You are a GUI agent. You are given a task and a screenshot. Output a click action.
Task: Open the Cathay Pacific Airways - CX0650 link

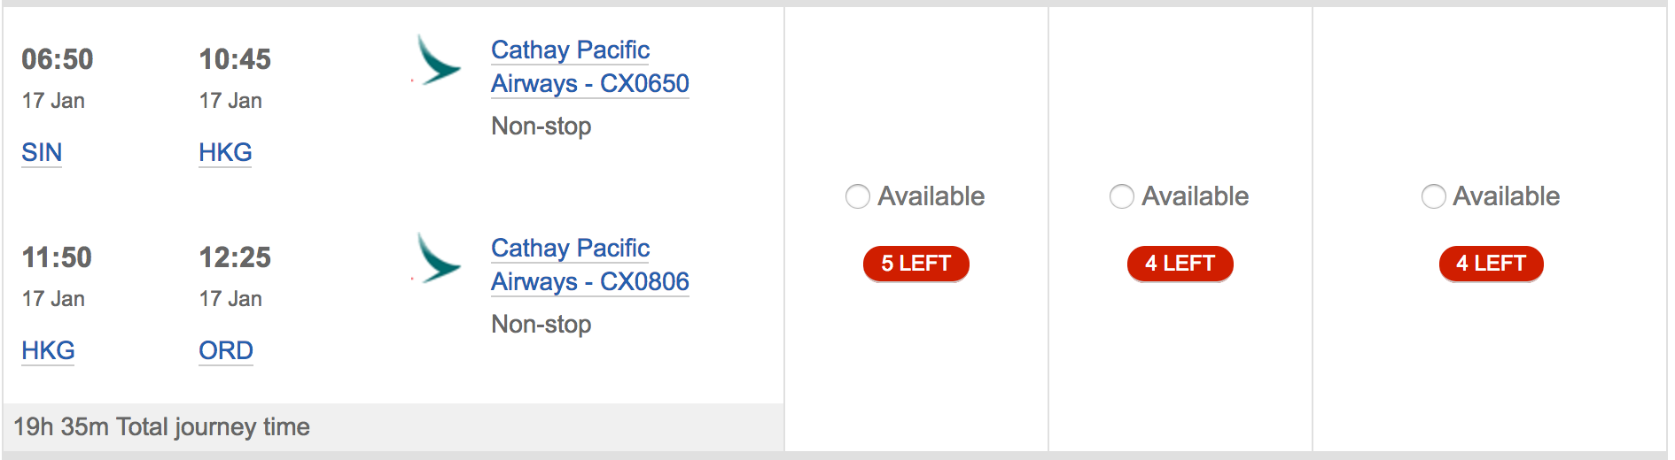tap(590, 67)
